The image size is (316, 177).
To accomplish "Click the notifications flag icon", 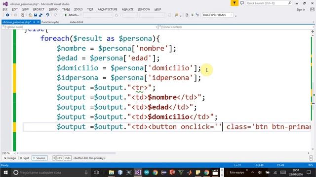I will tap(235, 3).
